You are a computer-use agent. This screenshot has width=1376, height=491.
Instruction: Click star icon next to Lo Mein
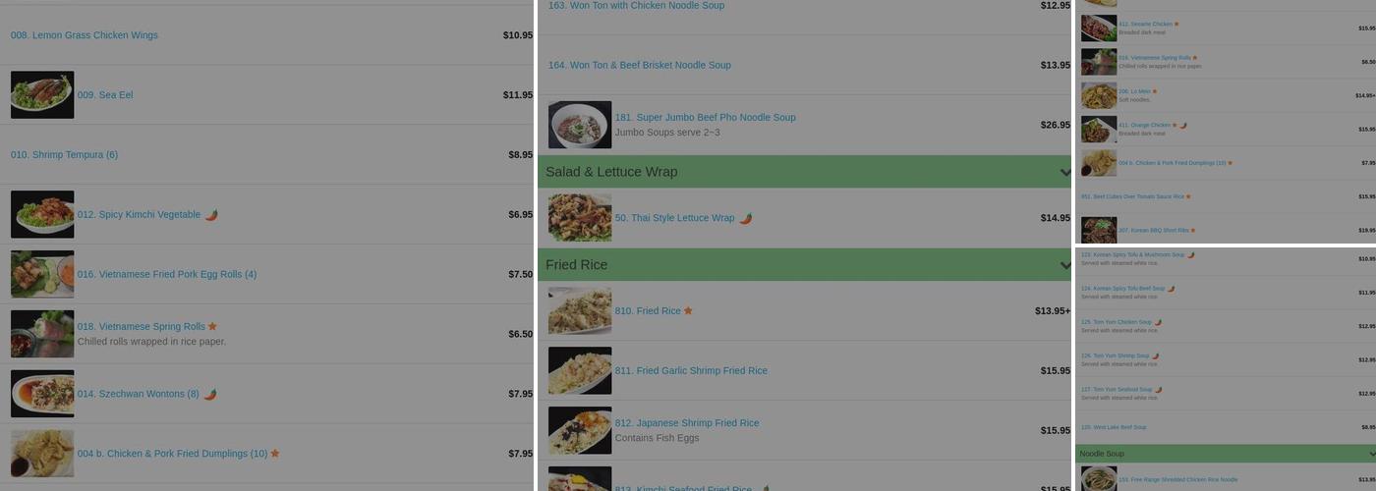point(1155,92)
